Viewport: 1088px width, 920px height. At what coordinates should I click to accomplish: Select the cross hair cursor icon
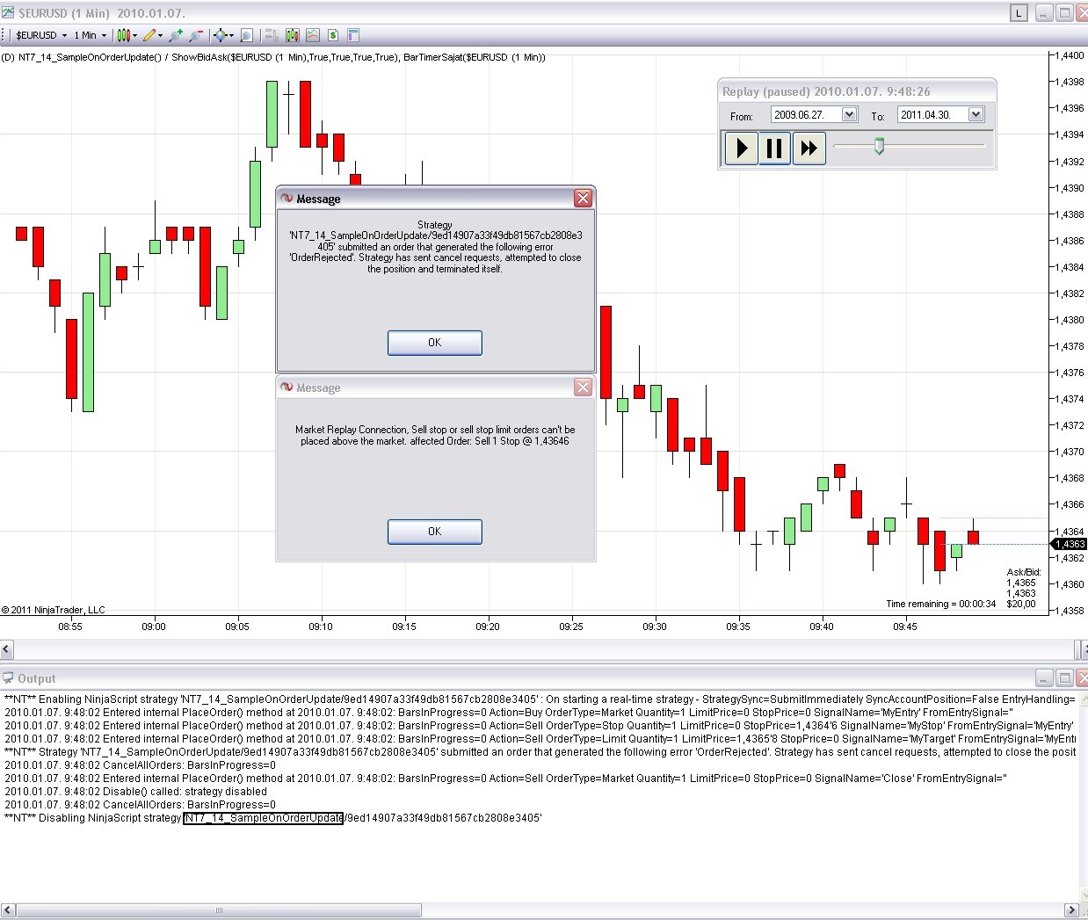pyautogui.click(x=220, y=35)
